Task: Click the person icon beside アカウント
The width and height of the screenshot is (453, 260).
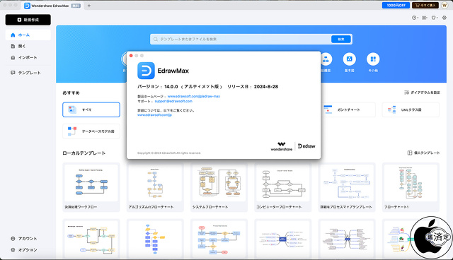Action: tap(13, 238)
